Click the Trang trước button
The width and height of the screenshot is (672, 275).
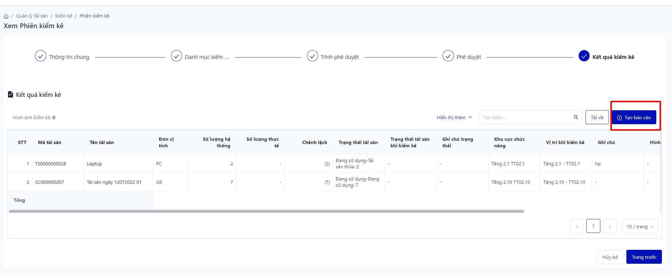644,257
